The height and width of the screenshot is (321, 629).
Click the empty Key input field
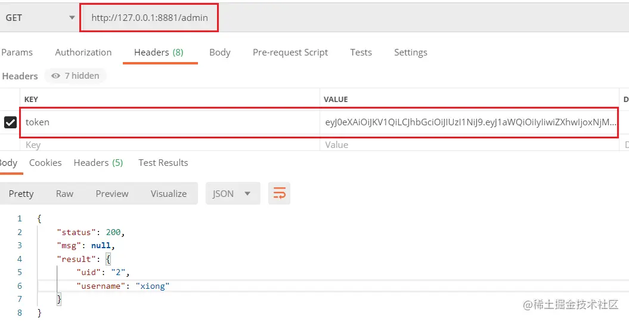click(x=170, y=145)
